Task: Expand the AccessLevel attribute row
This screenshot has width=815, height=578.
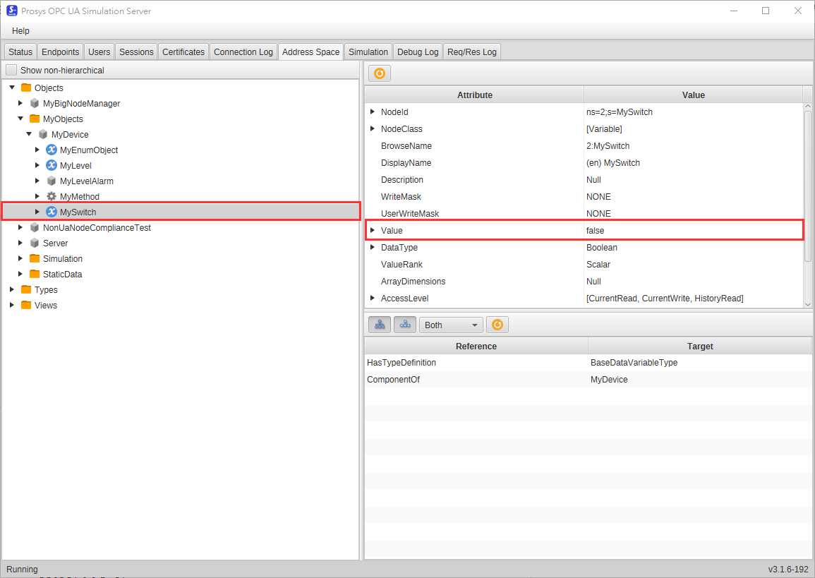Action: pyautogui.click(x=373, y=298)
